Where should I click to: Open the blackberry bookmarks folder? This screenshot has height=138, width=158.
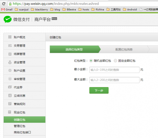pos(40,10)
